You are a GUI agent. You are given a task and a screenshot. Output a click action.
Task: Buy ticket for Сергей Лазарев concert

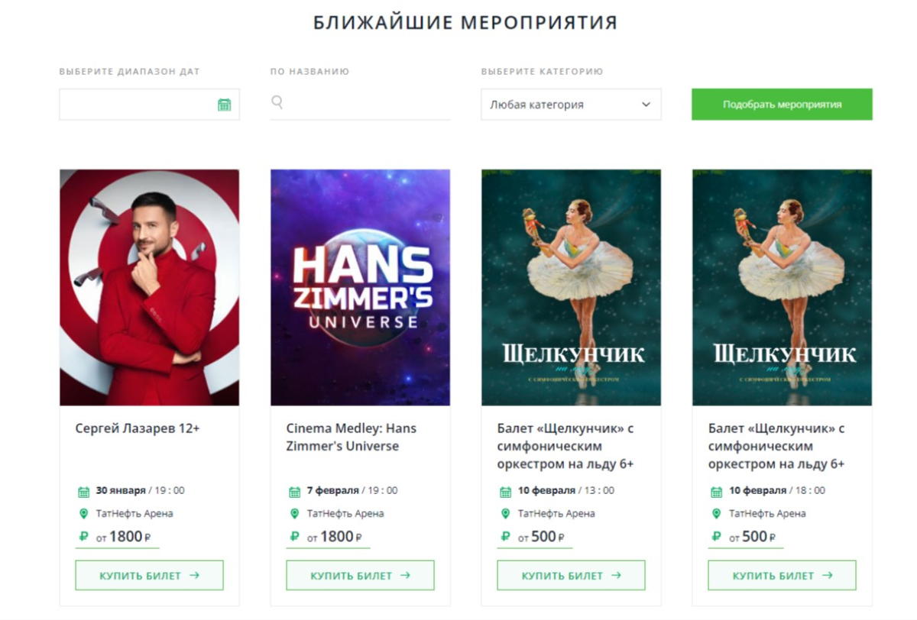point(149,576)
